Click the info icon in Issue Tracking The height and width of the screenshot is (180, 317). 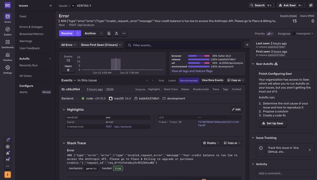[261, 148]
